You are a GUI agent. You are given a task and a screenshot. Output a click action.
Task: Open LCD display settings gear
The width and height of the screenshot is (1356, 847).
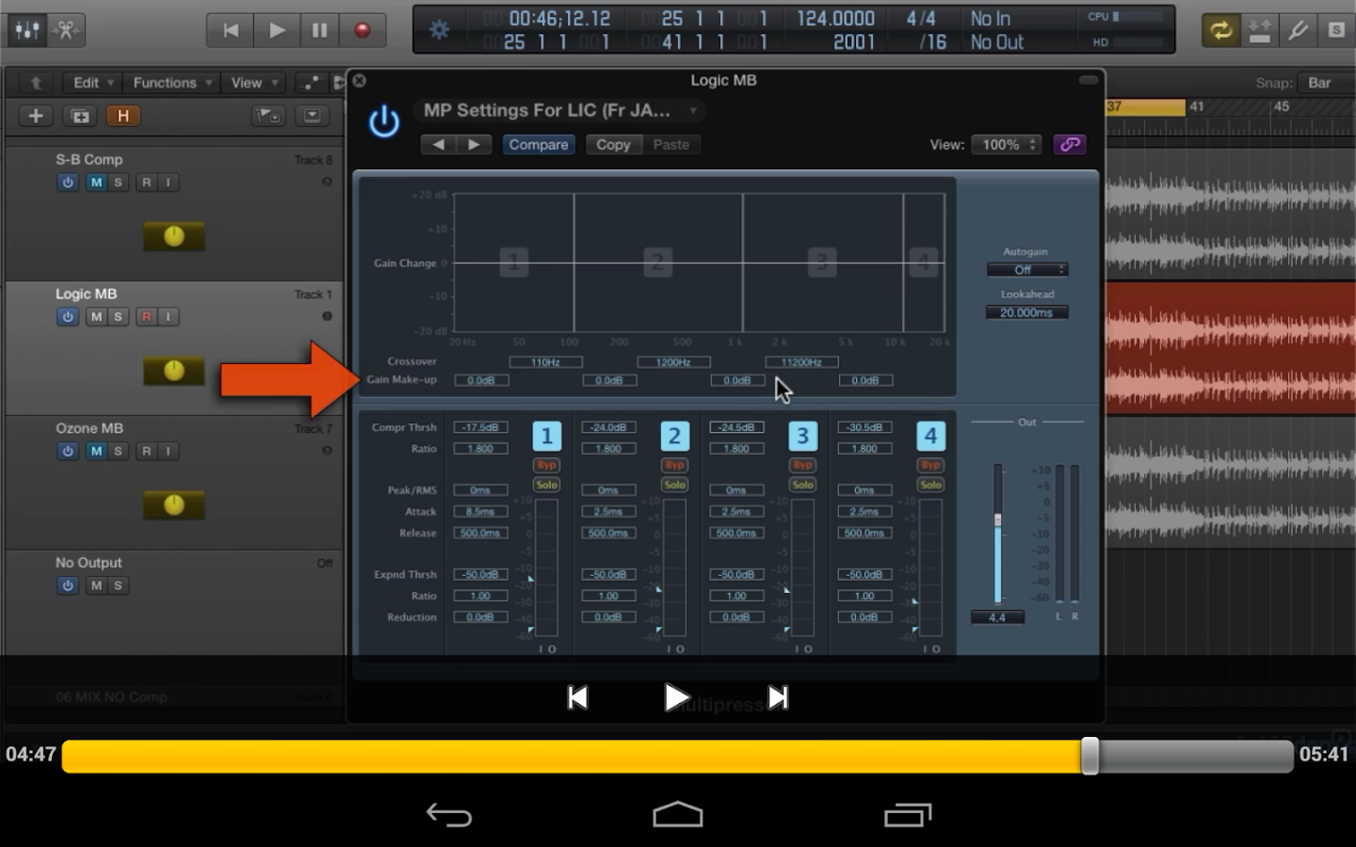pos(439,30)
